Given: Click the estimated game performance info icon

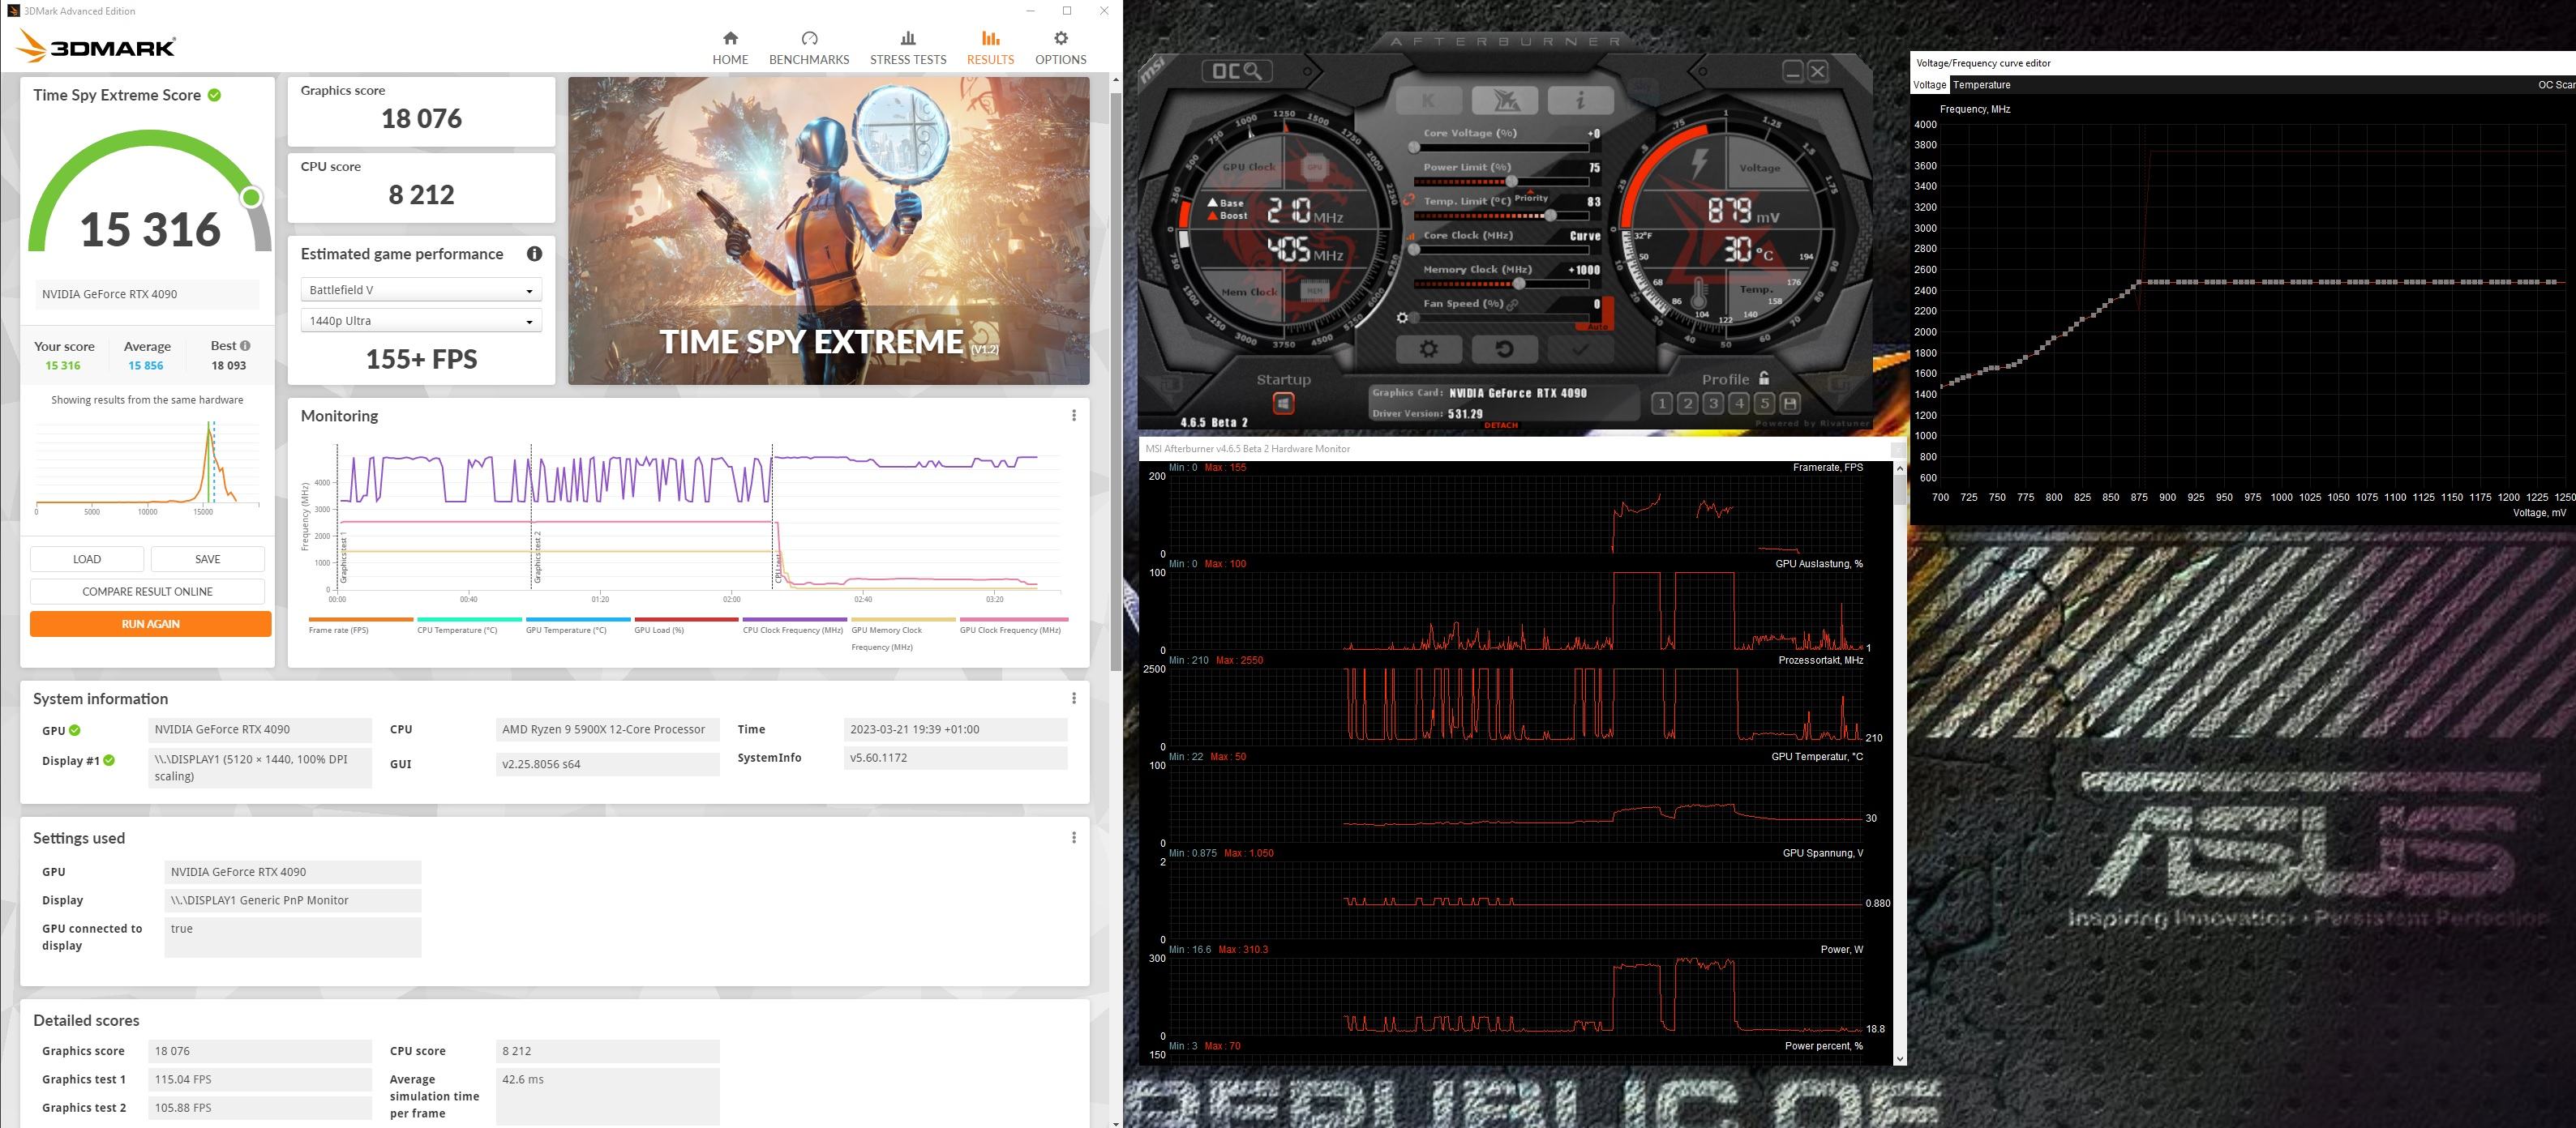Looking at the screenshot, I should (534, 254).
